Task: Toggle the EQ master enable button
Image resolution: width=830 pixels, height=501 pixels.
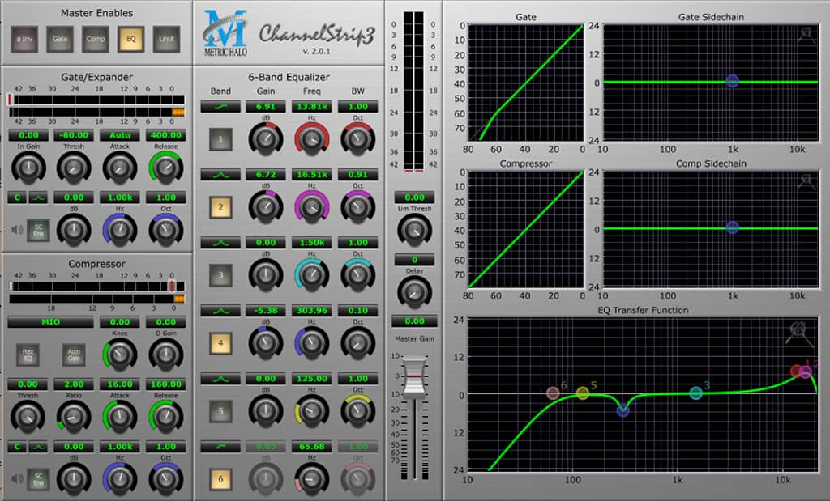Action: (130, 39)
